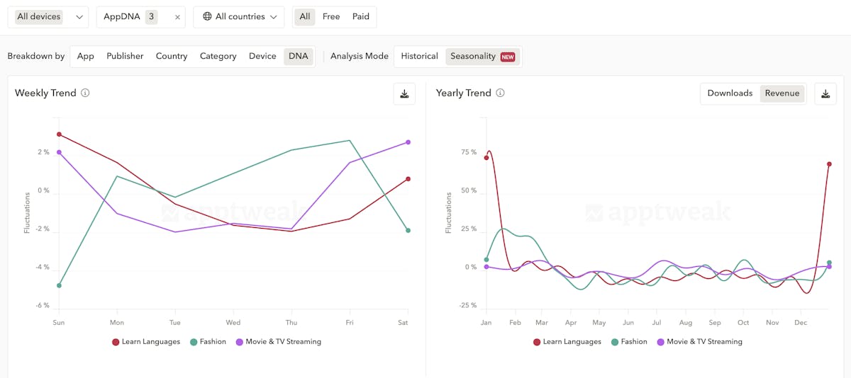This screenshot has height=378, width=851.
Task: Filter by Paid apps
Action: [x=361, y=17]
